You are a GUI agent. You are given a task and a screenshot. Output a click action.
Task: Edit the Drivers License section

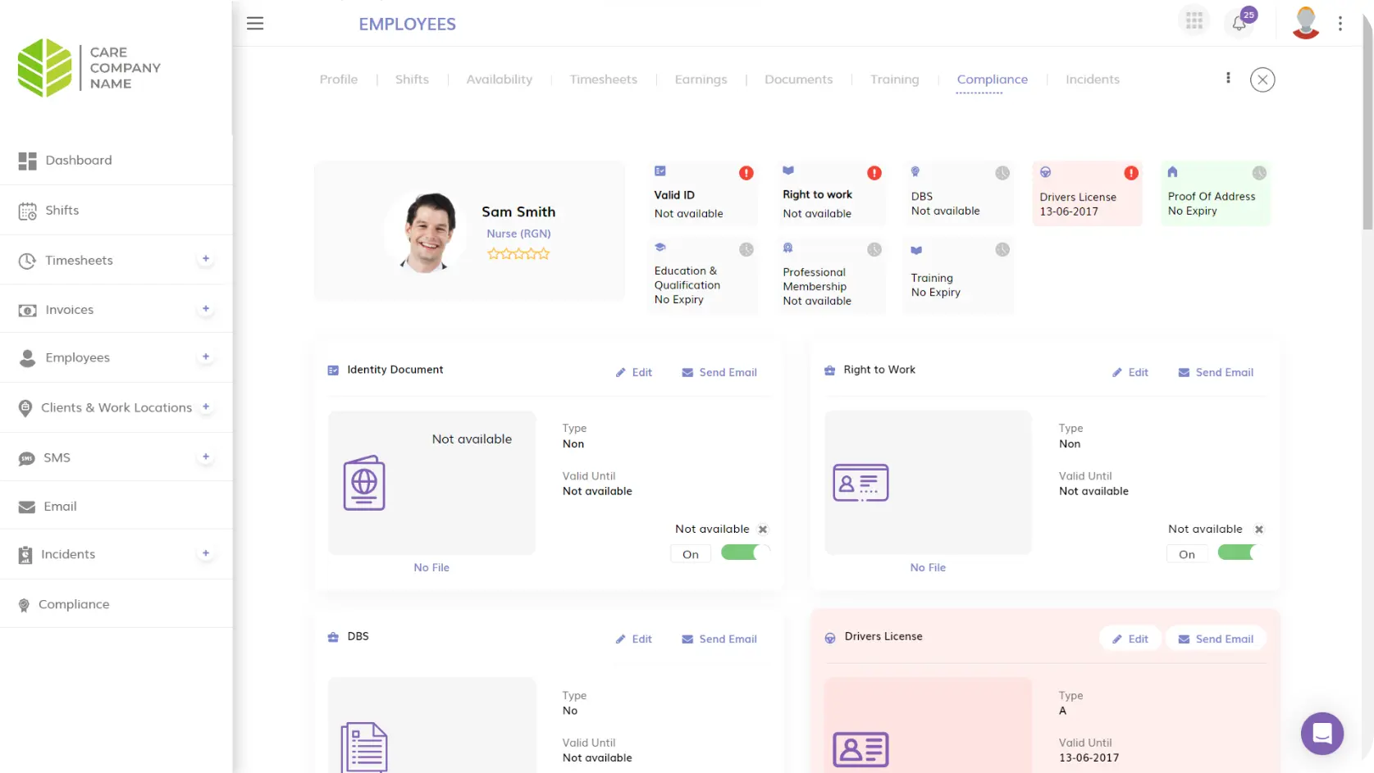pyautogui.click(x=1130, y=639)
